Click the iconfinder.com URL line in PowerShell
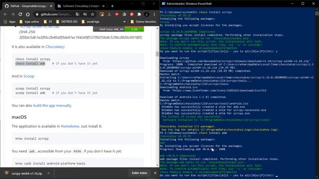Screen dimensions: 319x179 click(215, 90)
